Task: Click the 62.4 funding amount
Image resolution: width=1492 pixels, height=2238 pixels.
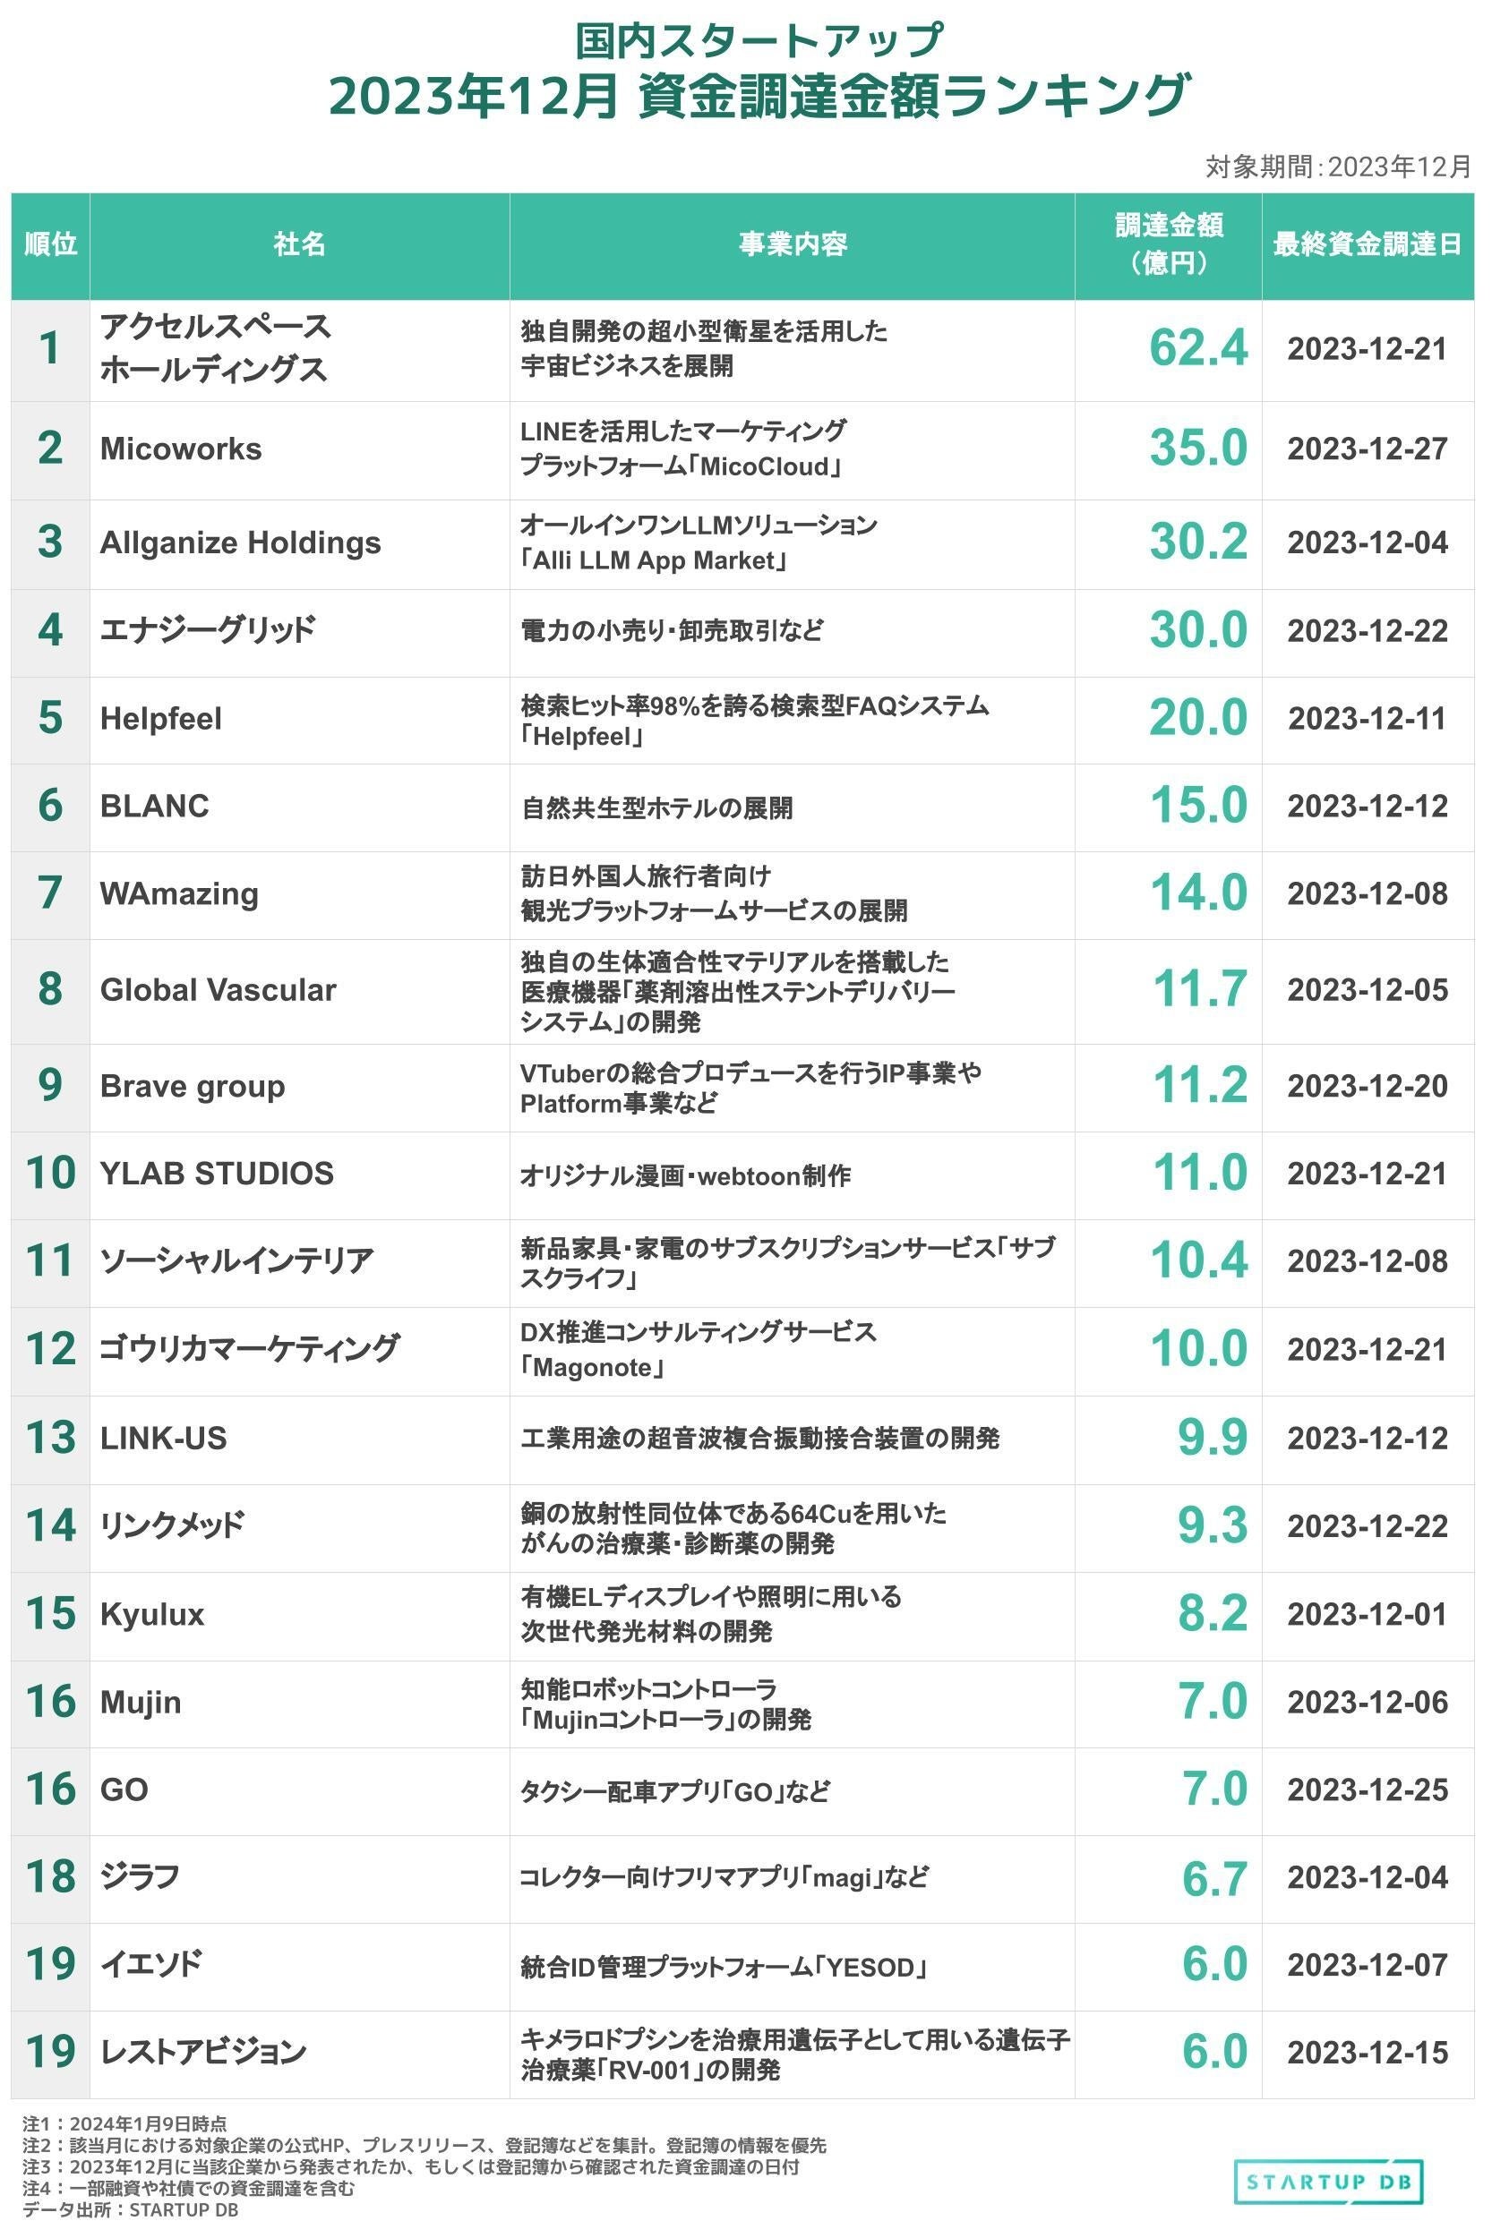Action: pyautogui.click(x=1197, y=348)
